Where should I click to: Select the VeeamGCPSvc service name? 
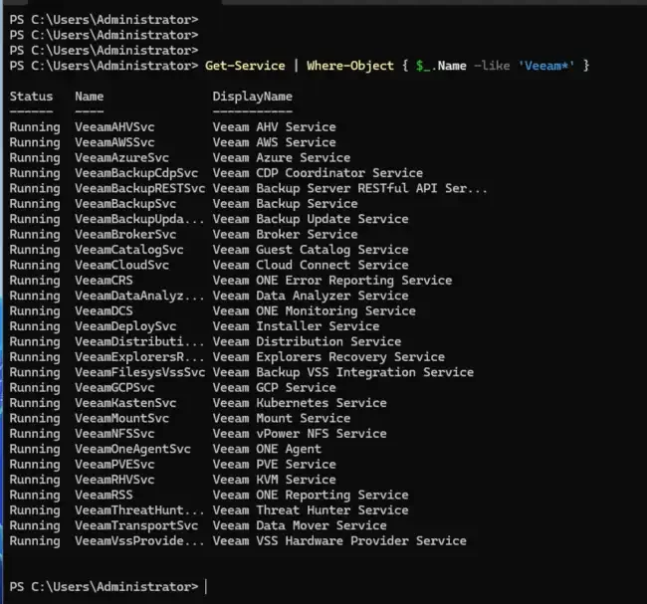click(114, 388)
